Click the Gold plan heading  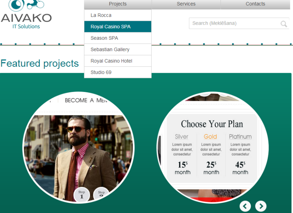(210, 136)
